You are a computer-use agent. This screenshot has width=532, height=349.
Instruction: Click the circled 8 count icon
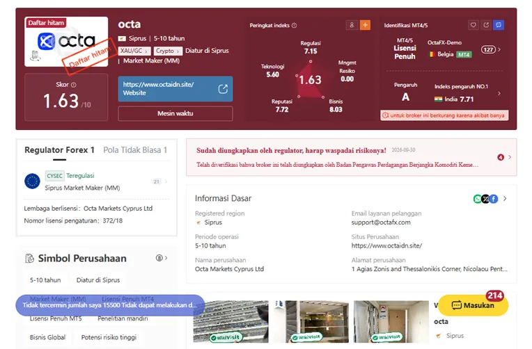pos(159,258)
